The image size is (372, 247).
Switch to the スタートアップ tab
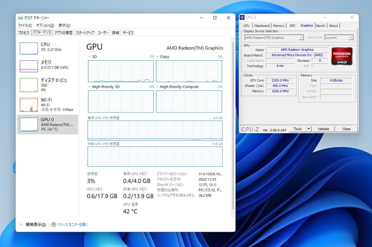pos(85,33)
